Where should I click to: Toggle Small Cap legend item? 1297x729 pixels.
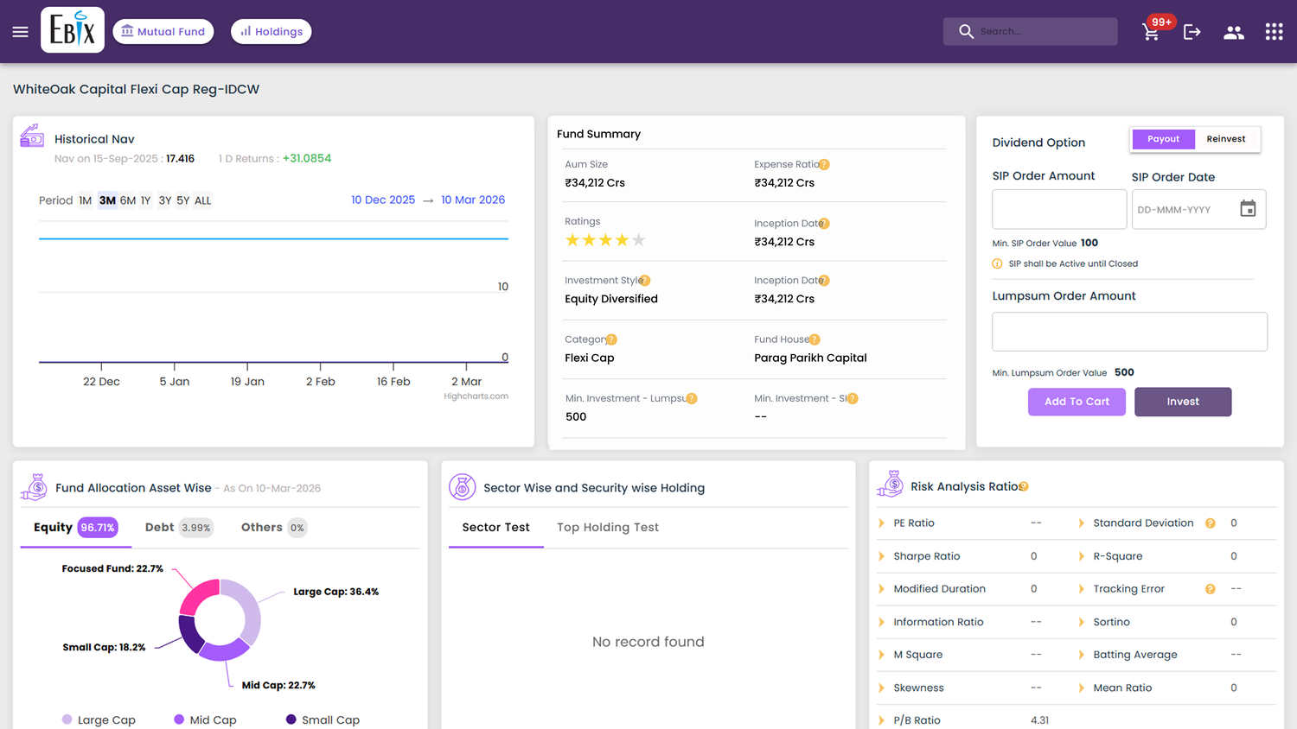coord(323,719)
